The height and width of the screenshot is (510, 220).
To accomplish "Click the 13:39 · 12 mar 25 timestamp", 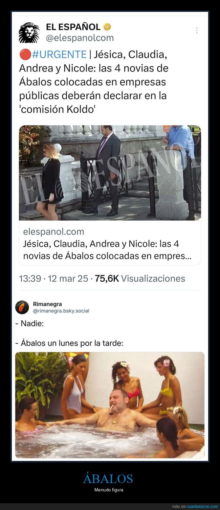I will point(53,279).
